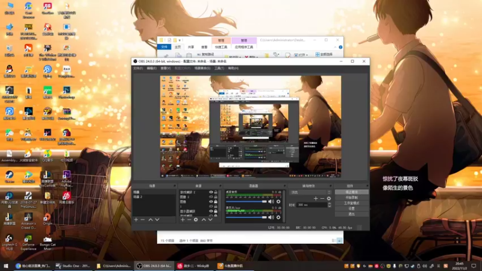482x271 pixels.
Task: Move scene down in Scenes panel
Action: coord(157,220)
